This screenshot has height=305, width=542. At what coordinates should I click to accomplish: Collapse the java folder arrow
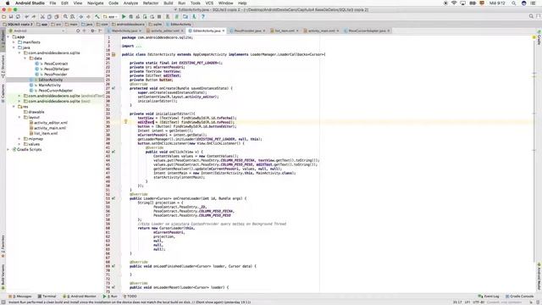coord(14,47)
